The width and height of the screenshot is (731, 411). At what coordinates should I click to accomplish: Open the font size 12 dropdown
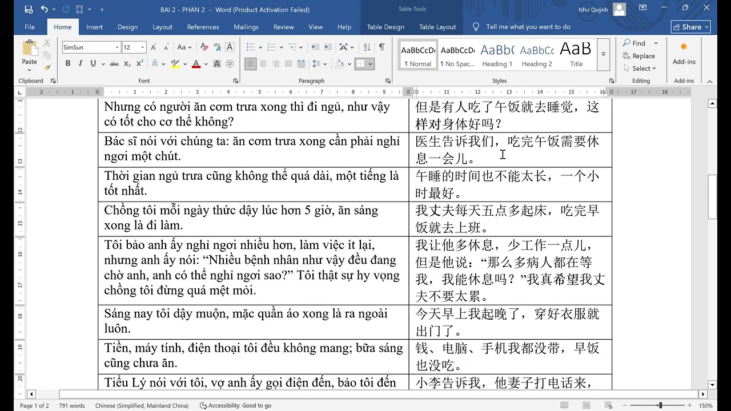pyautogui.click(x=143, y=47)
